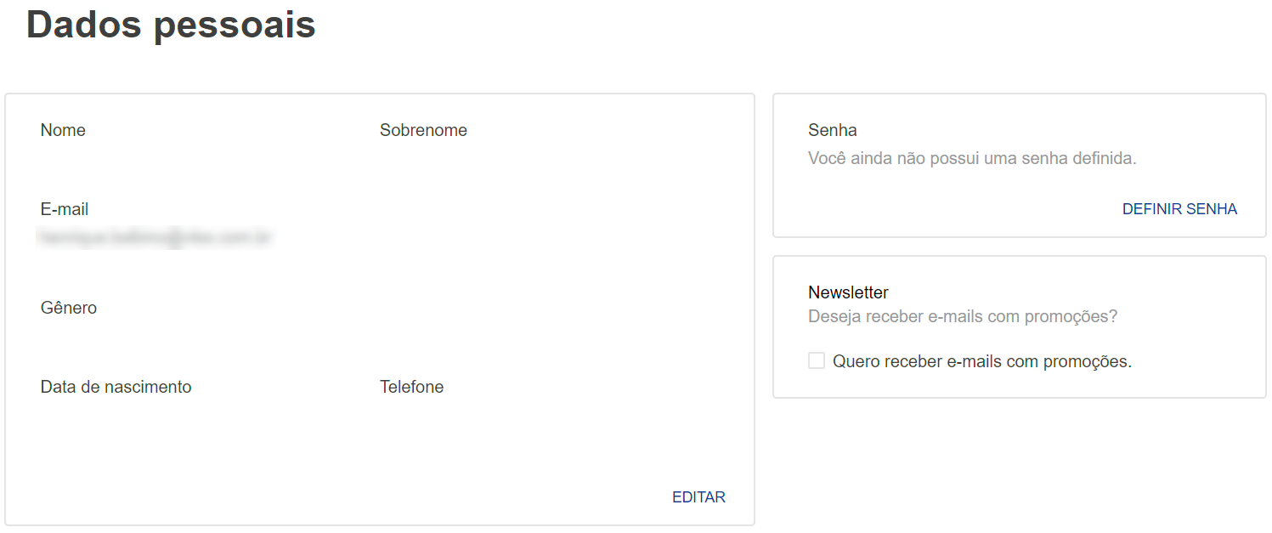Image resolution: width=1272 pixels, height=533 pixels.
Task: Click the Newsletter section title
Action: [848, 292]
